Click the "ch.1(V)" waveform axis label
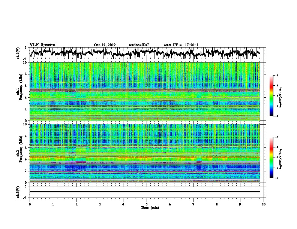Image resolution: width=297 pixels, height=229 pixels. click(18, 53)
